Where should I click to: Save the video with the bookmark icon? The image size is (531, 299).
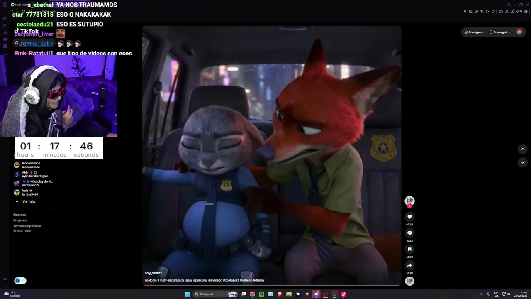point(409,249)
